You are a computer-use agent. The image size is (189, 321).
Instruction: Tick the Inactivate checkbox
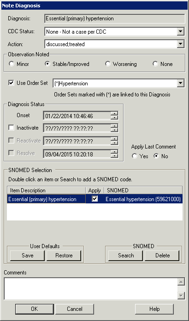11,128
